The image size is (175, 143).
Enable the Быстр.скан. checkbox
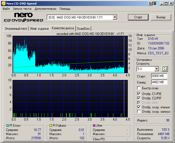click(x=139, y=88)
